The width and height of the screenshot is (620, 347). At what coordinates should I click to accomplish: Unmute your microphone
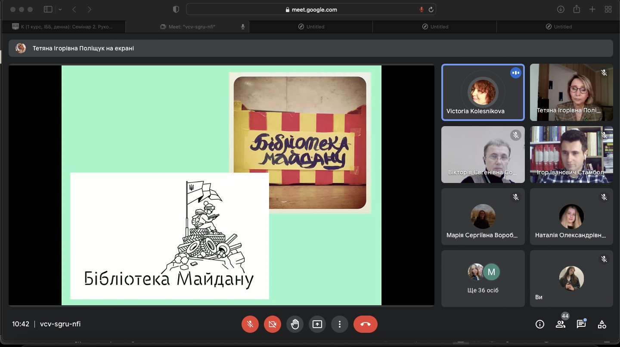250,324
